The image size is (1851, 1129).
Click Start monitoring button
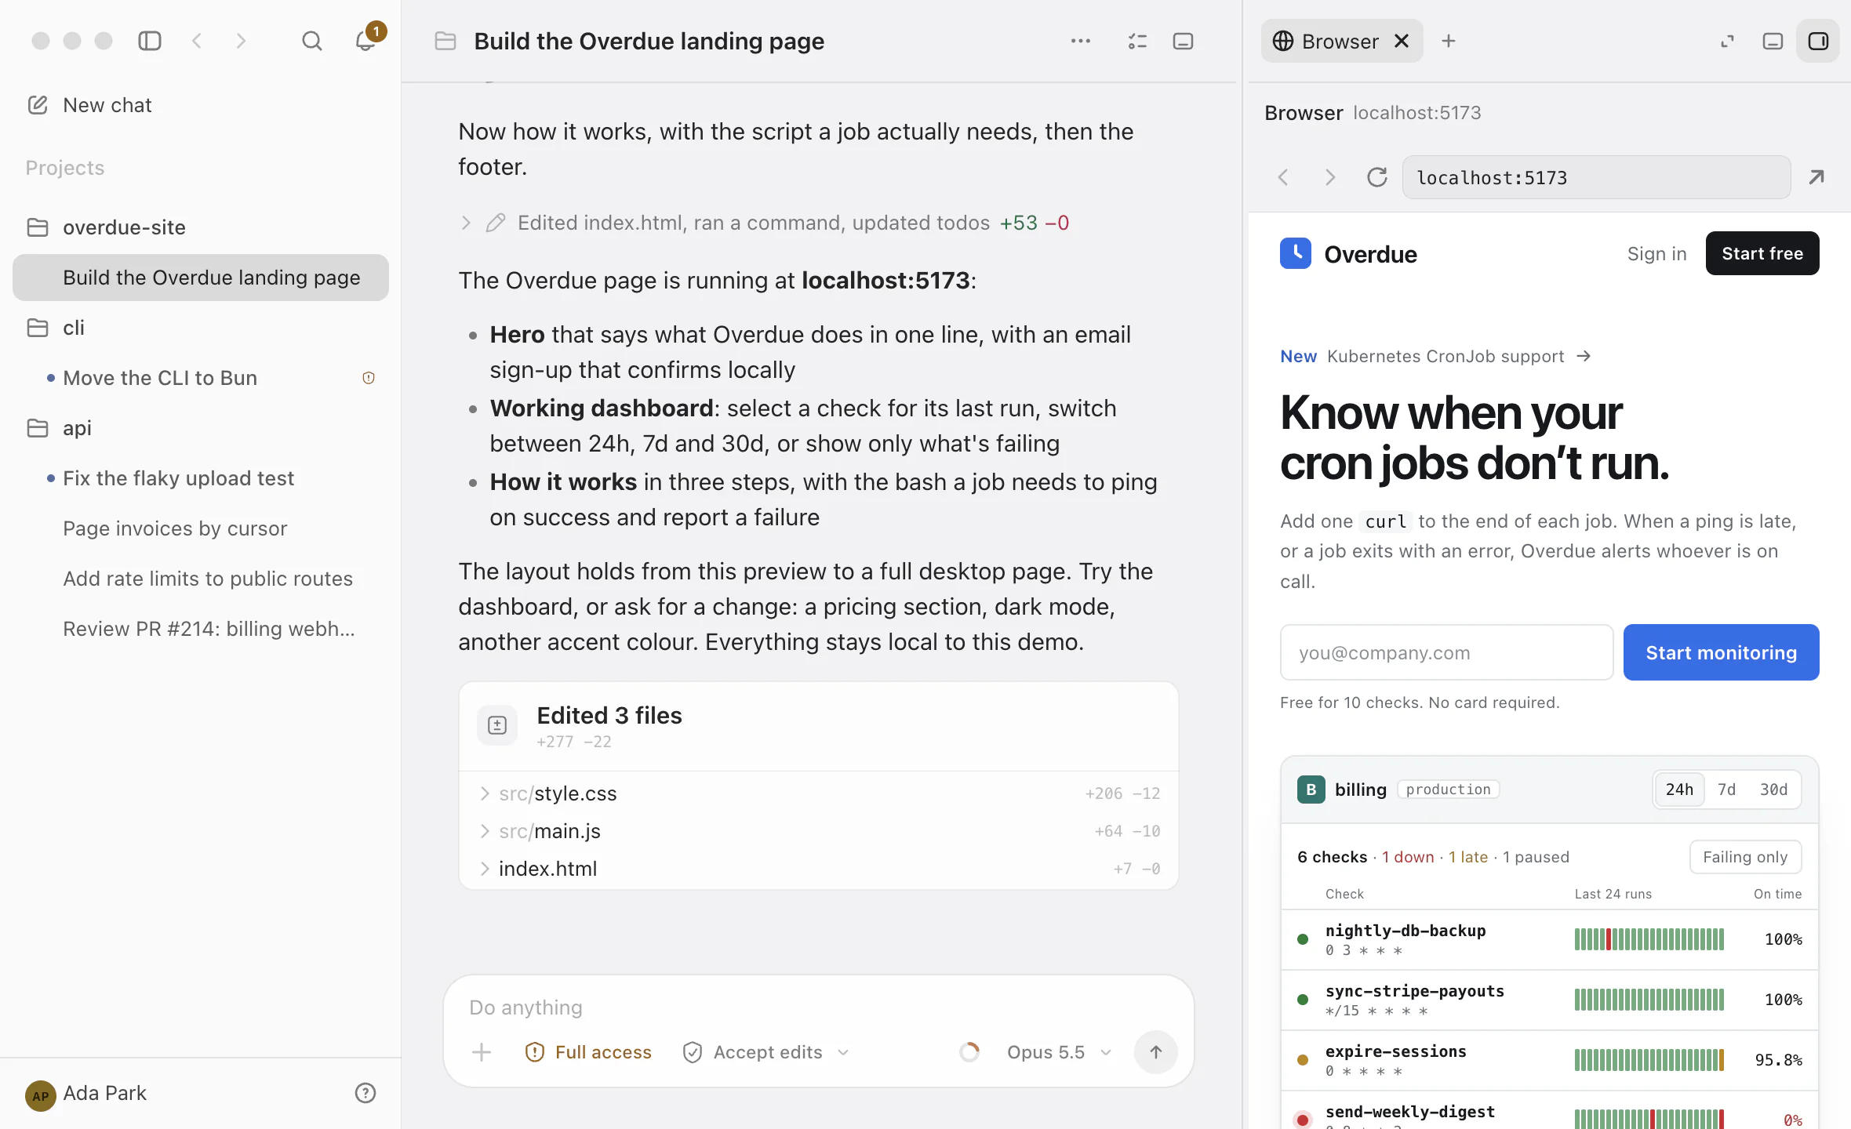pos(1721,652)
